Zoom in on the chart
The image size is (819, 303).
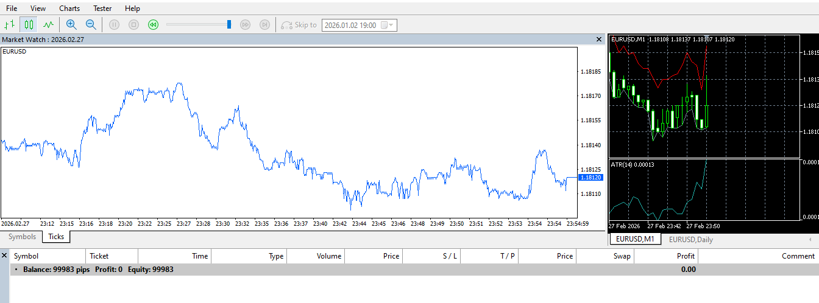[71, 25]
